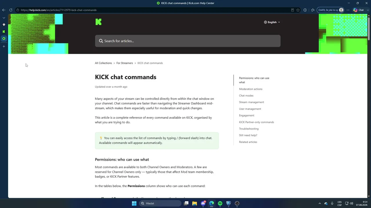Open the taskbar clock and date
This screenshot has width=371, height=208.
[362, 203]
